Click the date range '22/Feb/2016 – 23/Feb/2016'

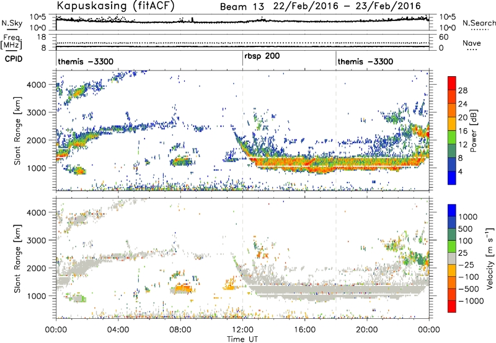pos(347,6)
